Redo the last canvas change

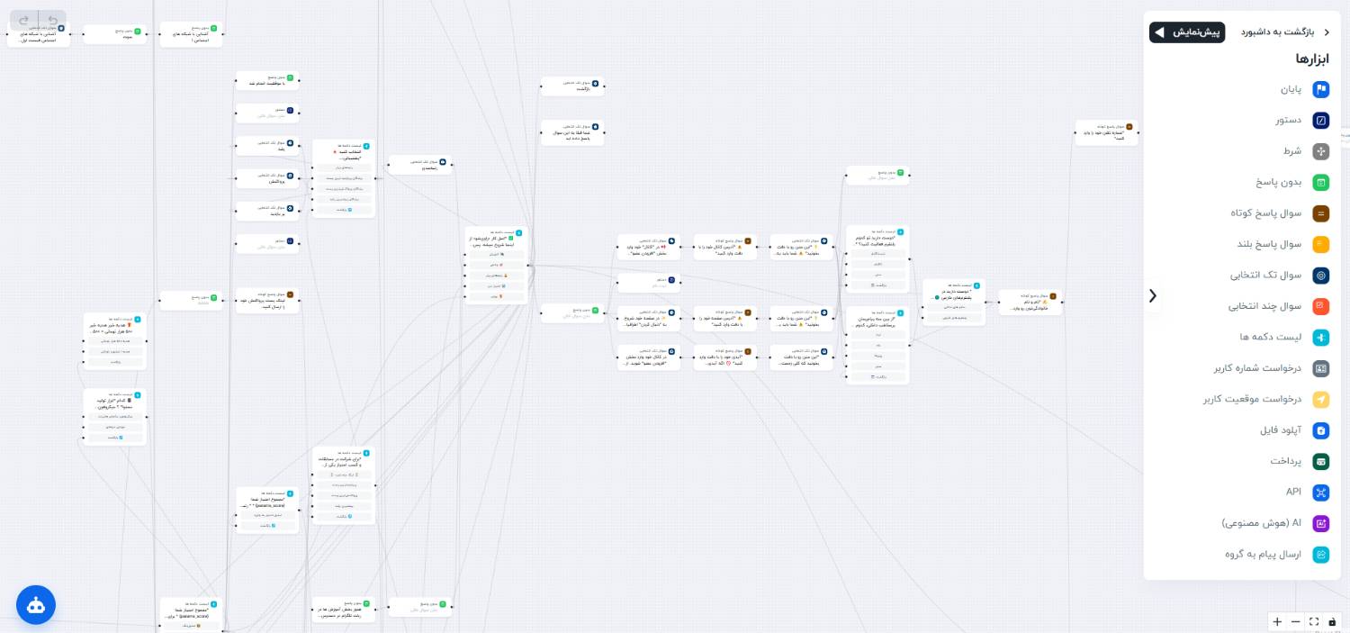[x=24, y=20]
